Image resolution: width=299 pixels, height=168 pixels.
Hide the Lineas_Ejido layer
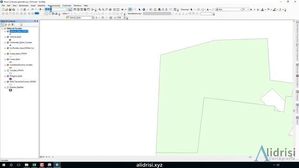pyautogui.click(x=8, y=59)
